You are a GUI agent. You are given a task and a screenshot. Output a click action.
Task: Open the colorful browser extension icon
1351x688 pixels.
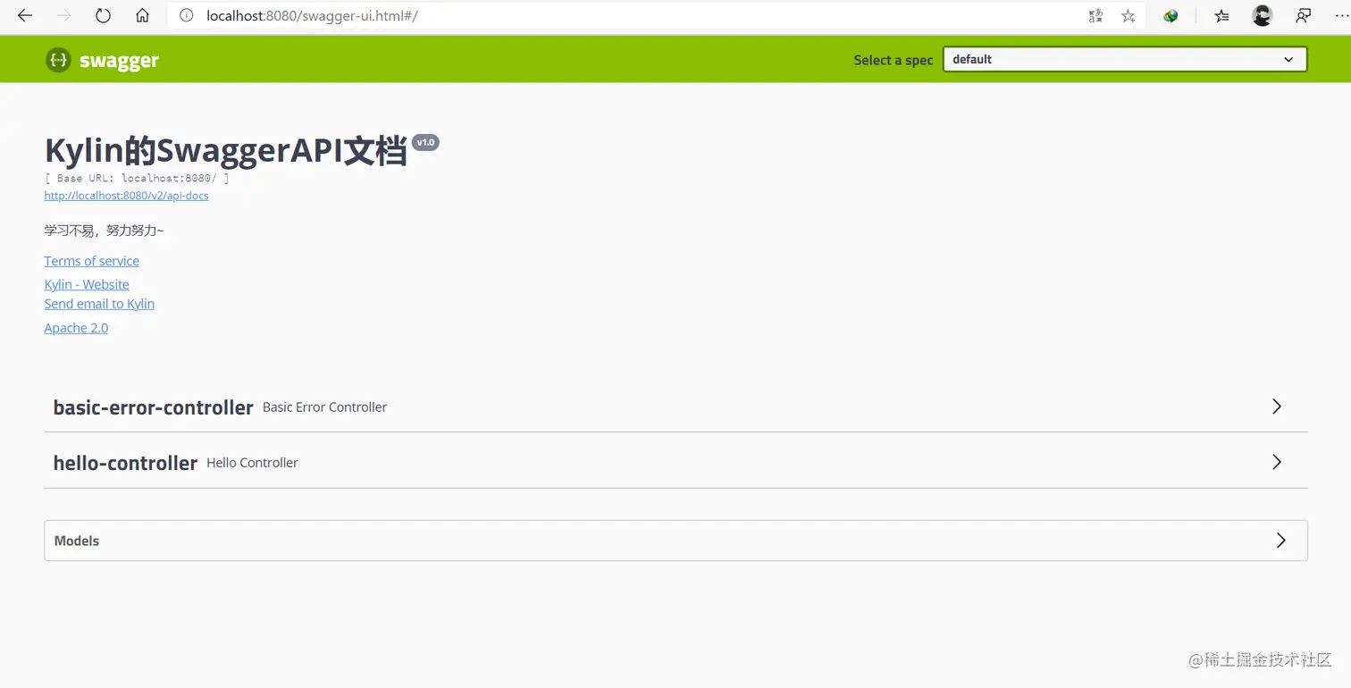1171,15
